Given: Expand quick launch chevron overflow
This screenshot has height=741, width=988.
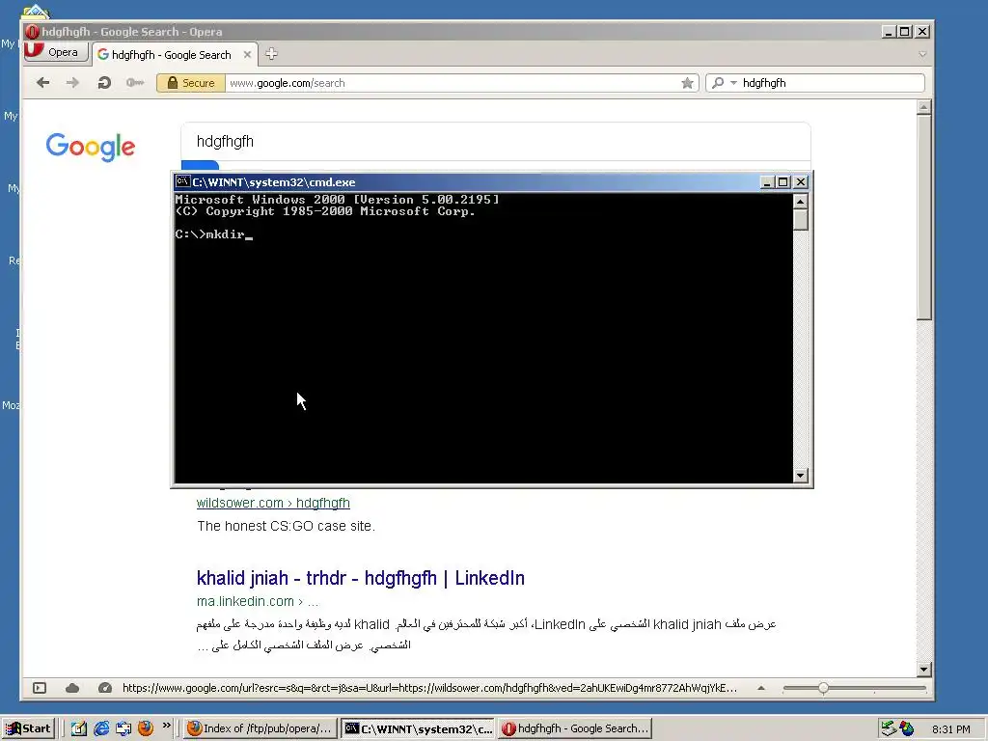Looking at the screenshot, I should (x=166, y=726).
